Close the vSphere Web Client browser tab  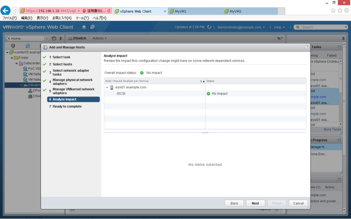tap(165, 11)
